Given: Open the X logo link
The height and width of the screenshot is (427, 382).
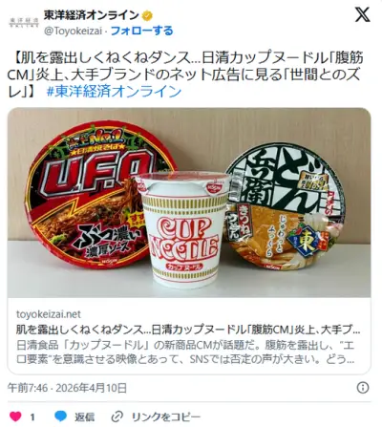Looking at the screenshot, I should click(362, 14).
